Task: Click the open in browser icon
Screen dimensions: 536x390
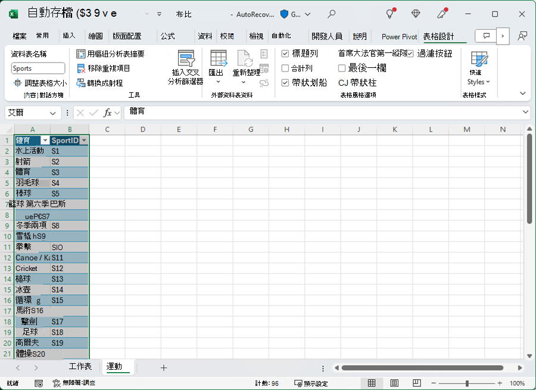Action: click(x=264, y=68)
